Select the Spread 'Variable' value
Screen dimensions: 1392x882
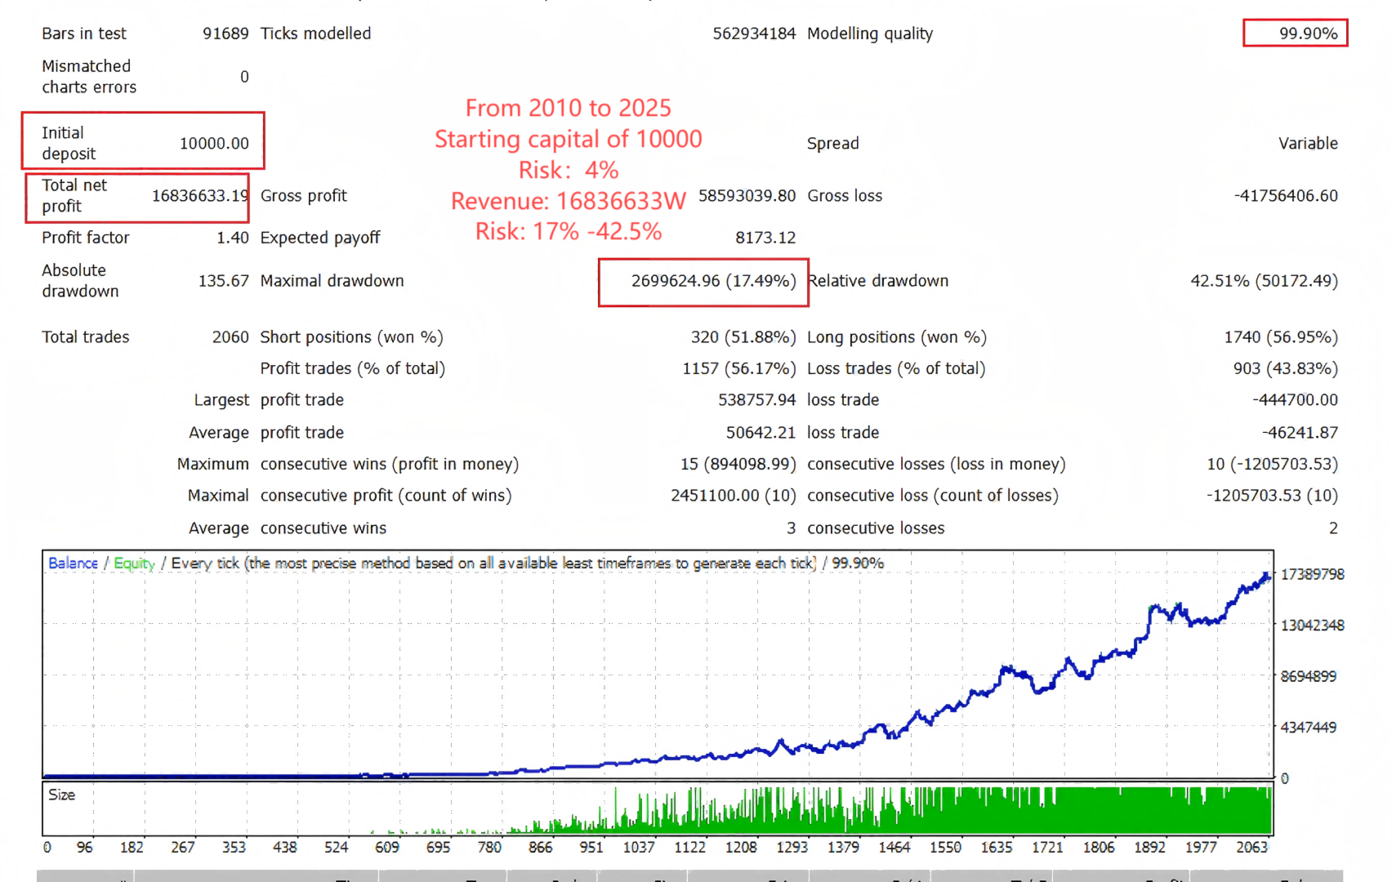pyautogui.click(x=1307, y=144)
